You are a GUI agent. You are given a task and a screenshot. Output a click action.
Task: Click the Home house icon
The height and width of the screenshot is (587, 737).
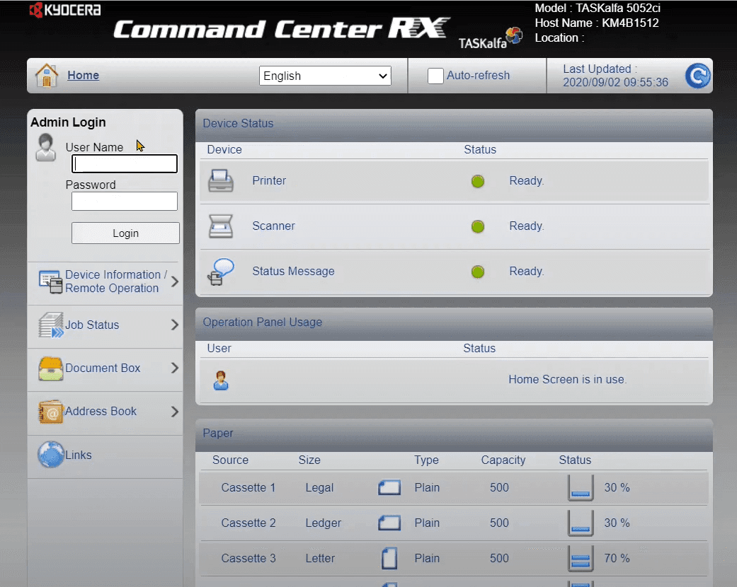(47, 75)
